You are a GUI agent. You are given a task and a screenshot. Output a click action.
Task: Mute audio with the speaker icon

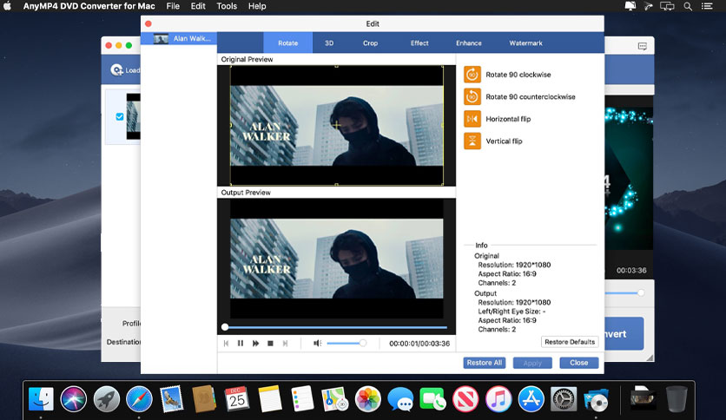(317, 344)
